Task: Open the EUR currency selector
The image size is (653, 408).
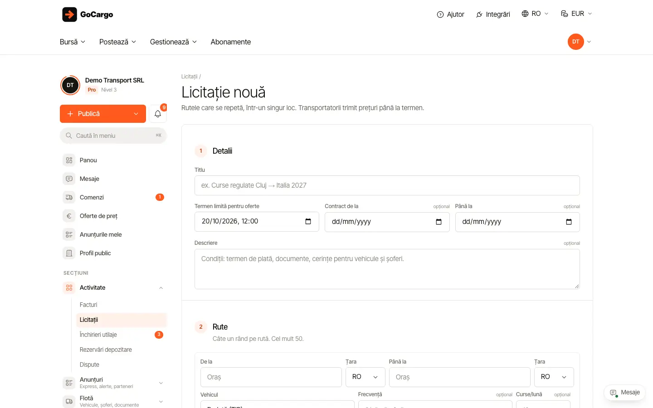Action: tap(576, 14)
